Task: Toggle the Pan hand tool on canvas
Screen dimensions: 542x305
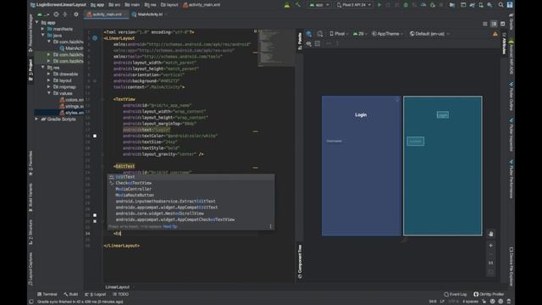Action: (490, 234)
